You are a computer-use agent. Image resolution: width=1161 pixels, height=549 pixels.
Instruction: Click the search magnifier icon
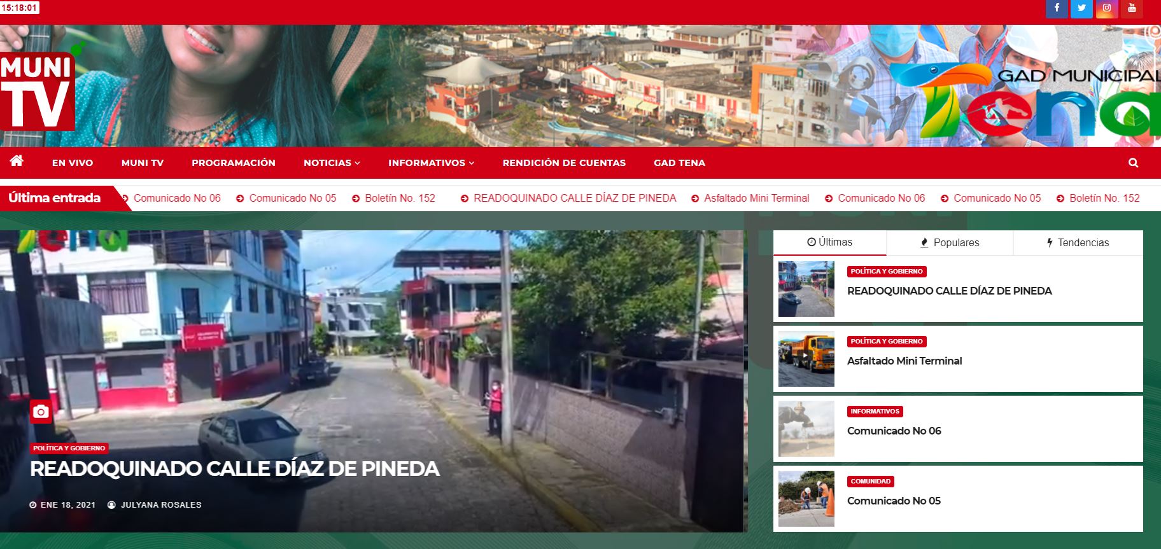[x=1133, y=163]
